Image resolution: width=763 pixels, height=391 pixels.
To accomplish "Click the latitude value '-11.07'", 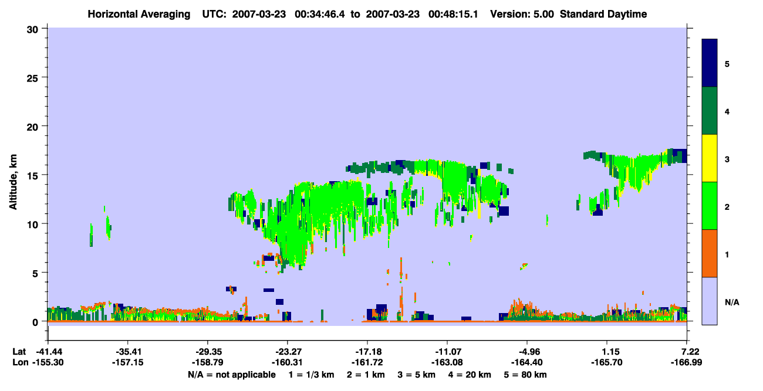I will (447, 352).
